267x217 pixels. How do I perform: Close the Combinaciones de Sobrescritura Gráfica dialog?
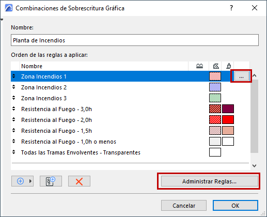tap(255, 8)
